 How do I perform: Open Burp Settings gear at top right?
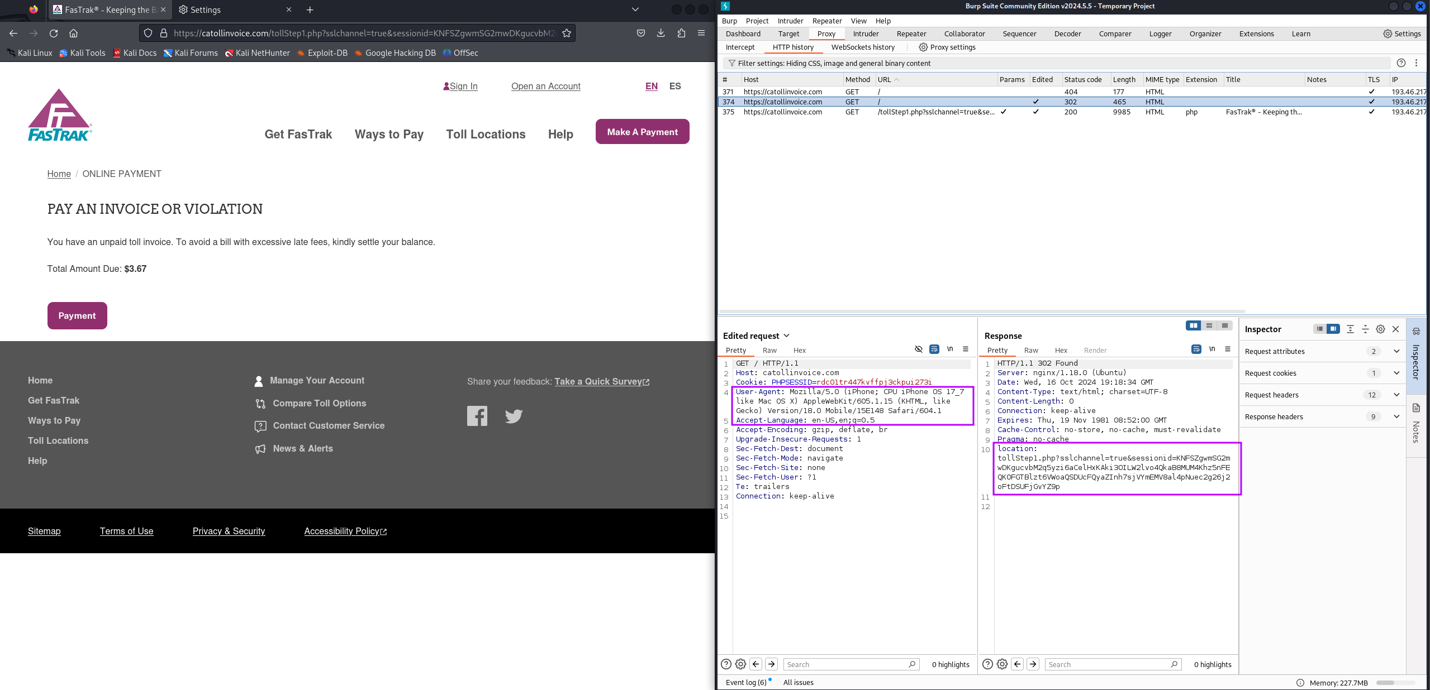pos(1402,33)
